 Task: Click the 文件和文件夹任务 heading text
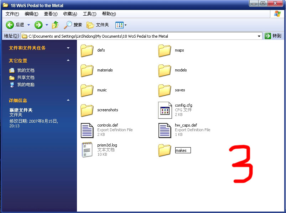pyautogui.click(x=27, y=48)
